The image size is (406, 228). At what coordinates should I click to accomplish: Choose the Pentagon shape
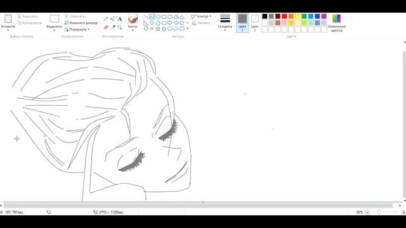(158, 23)
